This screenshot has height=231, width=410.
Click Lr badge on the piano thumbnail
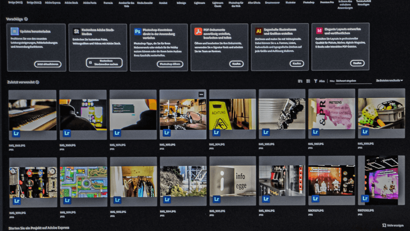[17, 133]
